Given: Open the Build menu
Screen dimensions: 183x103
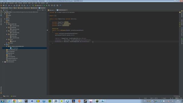Looking at the screenshot, I should [29, 3].
